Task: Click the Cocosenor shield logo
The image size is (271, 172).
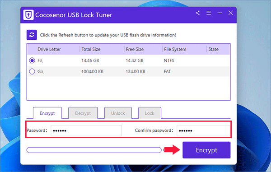Action: coord(28,15)
